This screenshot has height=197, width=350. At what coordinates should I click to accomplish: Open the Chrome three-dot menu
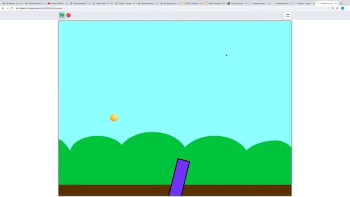click(x=347, y=8)
